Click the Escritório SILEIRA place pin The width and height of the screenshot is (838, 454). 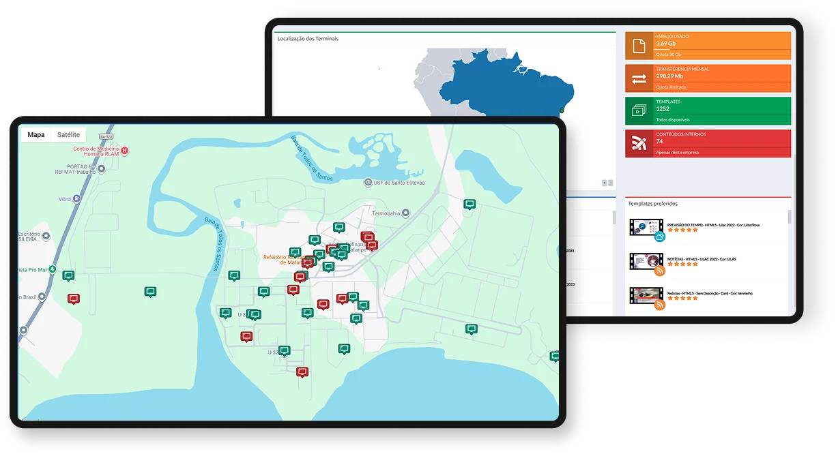[x=46, y=237]
